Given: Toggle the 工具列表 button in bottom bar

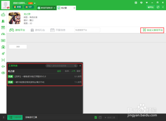Looking at the screenshot, I should [x=15, y=117].
